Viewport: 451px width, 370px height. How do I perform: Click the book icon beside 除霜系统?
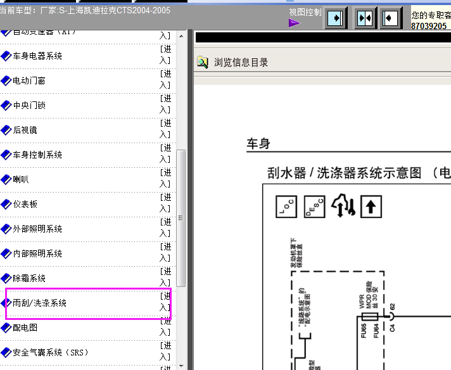coord(6,279)
